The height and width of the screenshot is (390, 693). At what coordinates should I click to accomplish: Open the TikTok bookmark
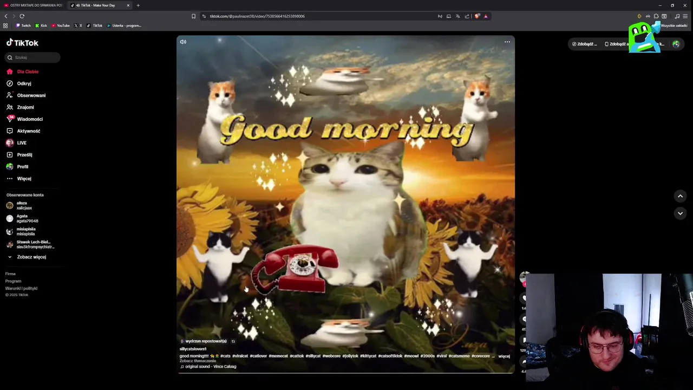click(95, 25)
